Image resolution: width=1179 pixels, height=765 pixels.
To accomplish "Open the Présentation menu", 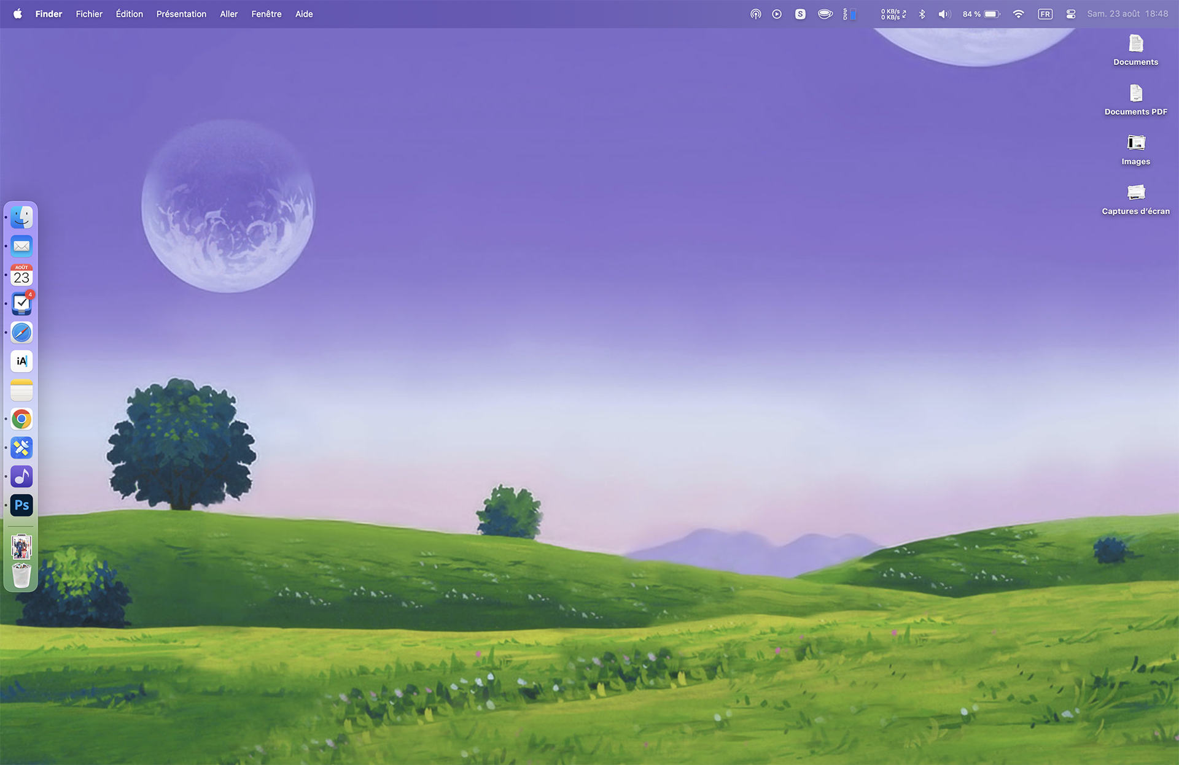I will coord(181,13).
